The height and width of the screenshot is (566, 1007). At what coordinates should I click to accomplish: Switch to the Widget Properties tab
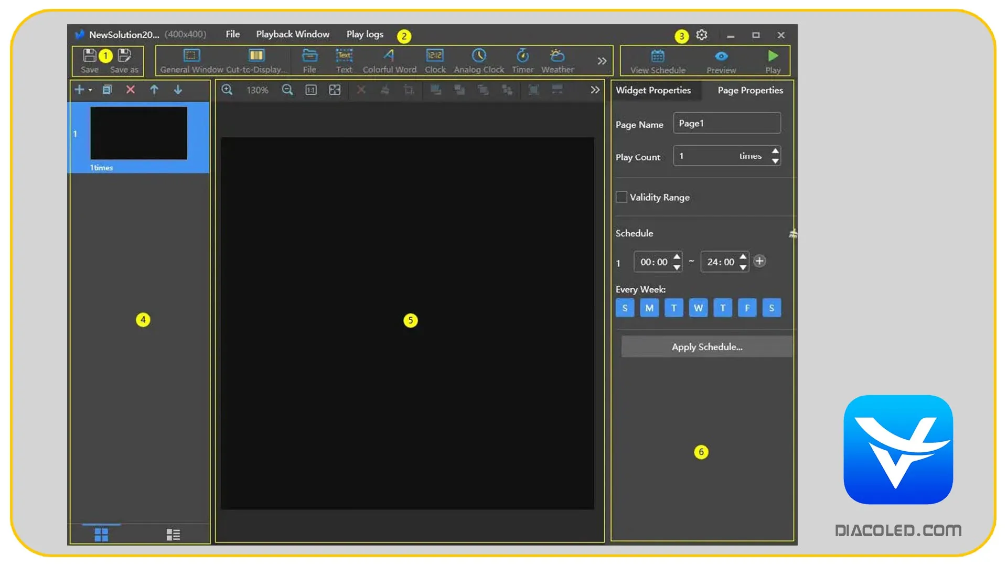pyautogui.click(x=653, y=90)
